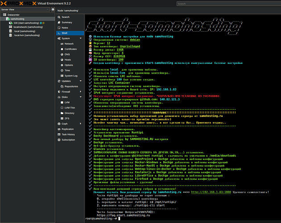Open Network settings
Image resolution: width=281 pixels, height=223 pixels.
pyautogui.click(x=70, y=44)
